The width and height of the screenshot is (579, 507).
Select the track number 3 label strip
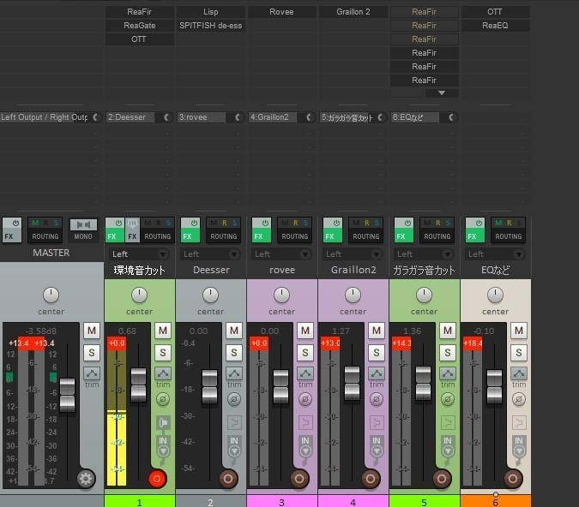point(281,502)
